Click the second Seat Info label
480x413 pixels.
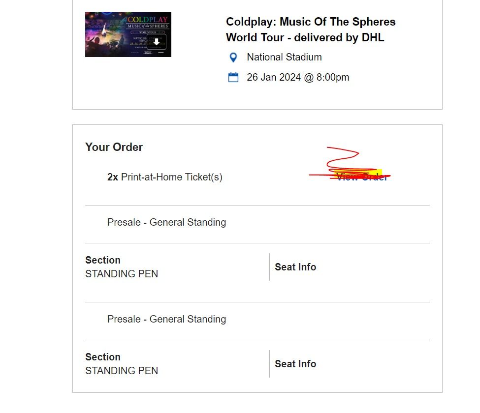[295, 364]
